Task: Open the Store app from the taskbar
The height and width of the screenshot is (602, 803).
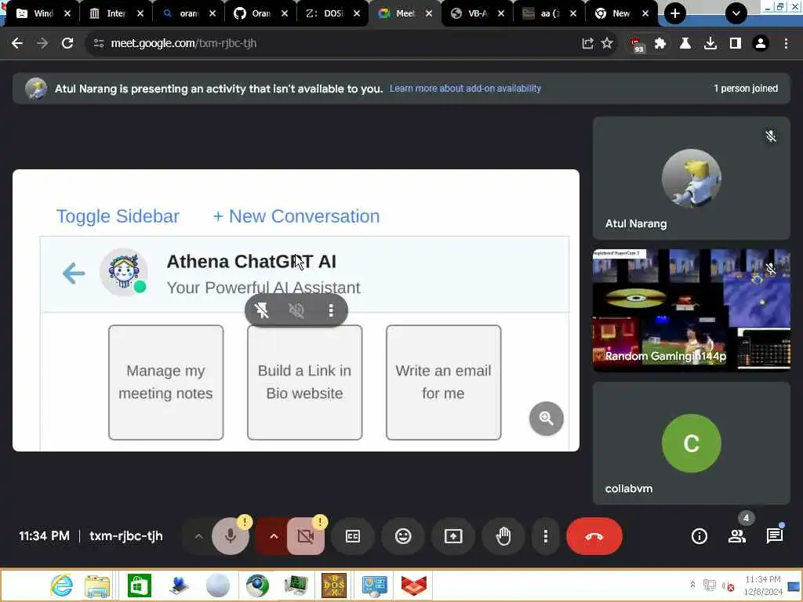Action: pos(140,585)
